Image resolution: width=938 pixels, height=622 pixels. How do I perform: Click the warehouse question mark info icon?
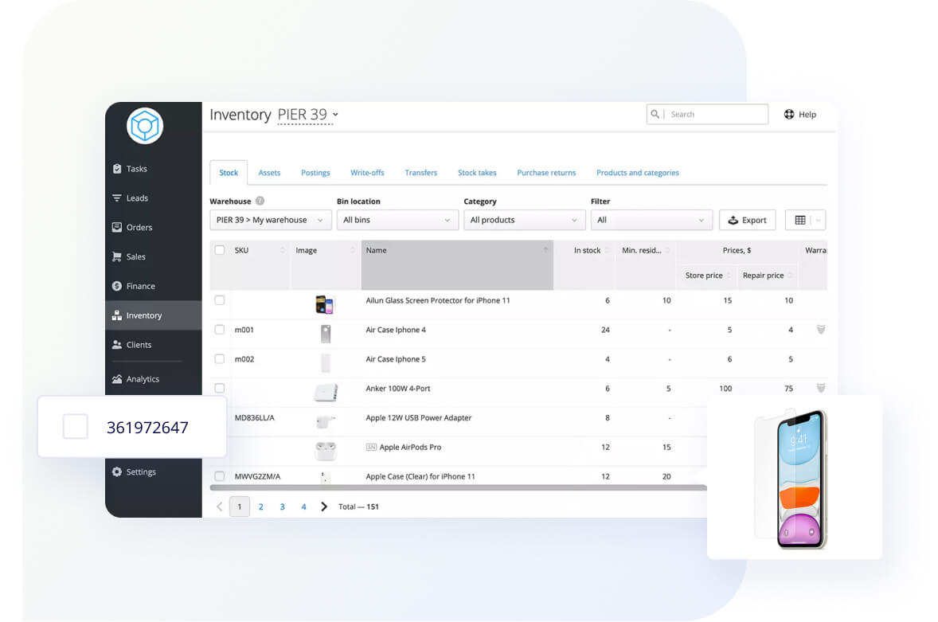260,201
